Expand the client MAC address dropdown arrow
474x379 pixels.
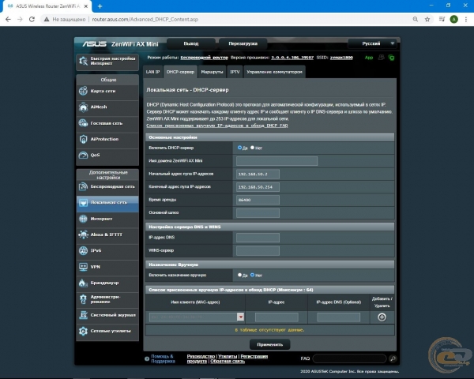click(241, 317)
